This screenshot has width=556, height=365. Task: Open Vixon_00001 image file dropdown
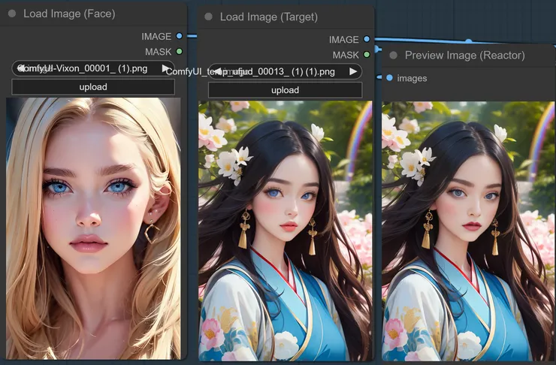click(x=93, y=68)
